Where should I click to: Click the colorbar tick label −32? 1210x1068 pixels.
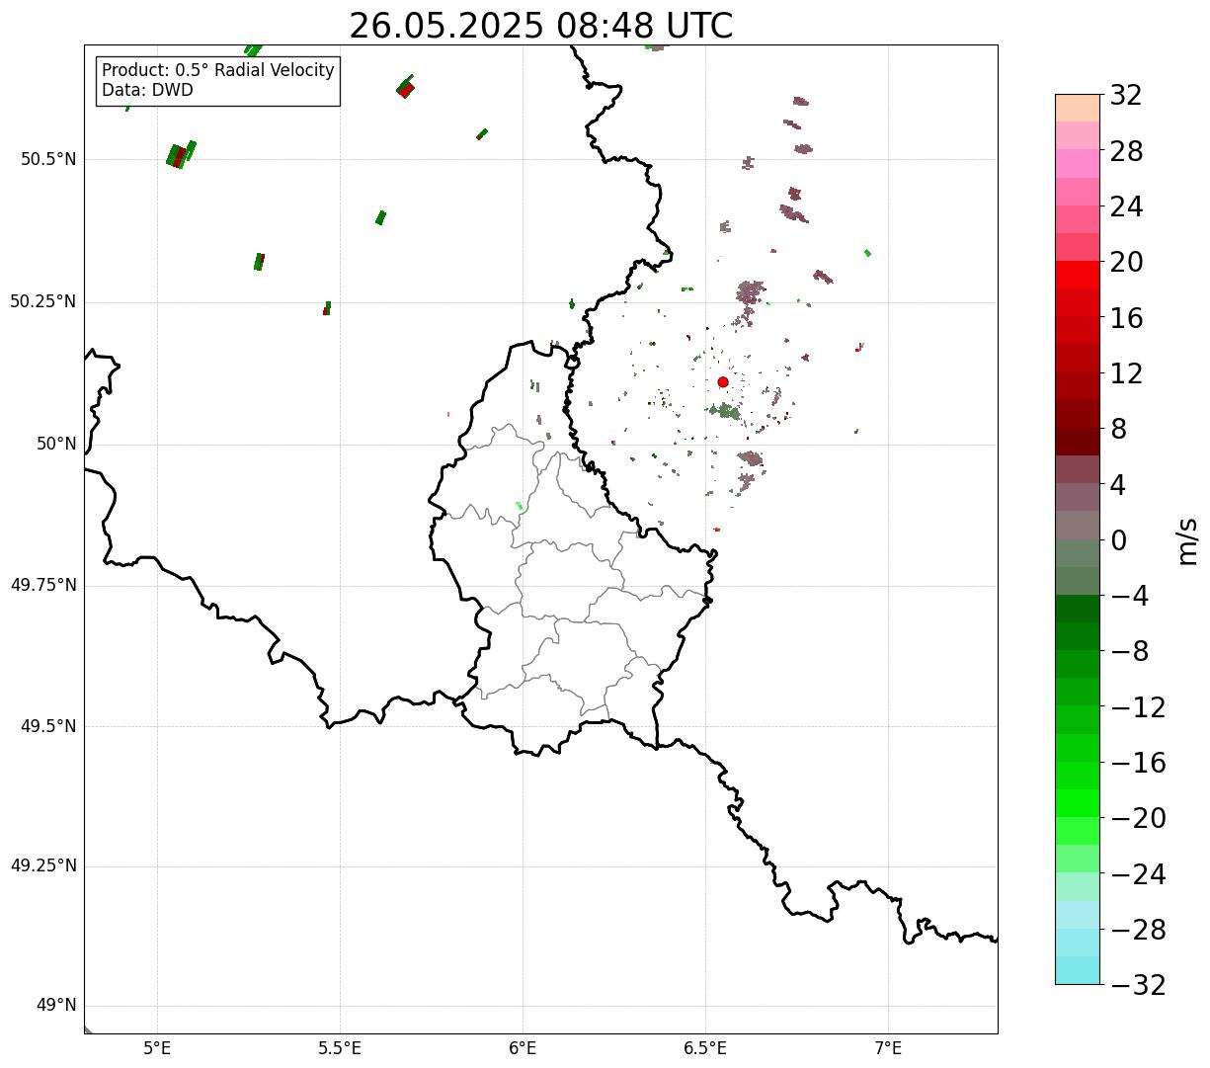coord(1138,985)
